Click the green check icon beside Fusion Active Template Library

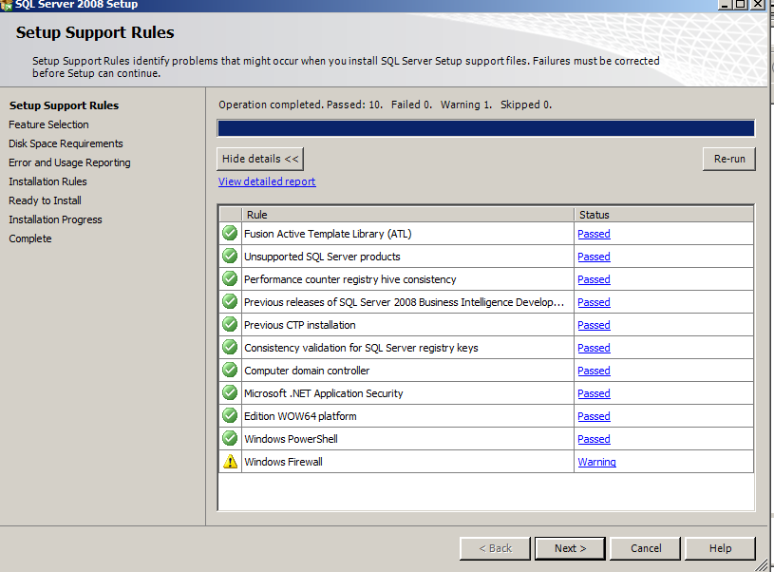pyautogui.click(x=230, y=233)
